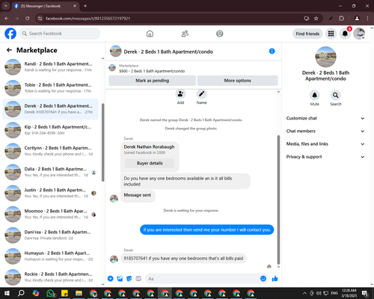Screen dimensions: 374x299
Task: Open the Groups icon in top navigation
Action: (x=220, y=34)
